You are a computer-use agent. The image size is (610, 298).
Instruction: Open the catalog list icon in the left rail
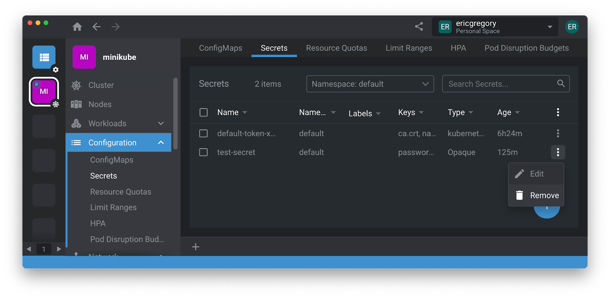tap(44, 57)
